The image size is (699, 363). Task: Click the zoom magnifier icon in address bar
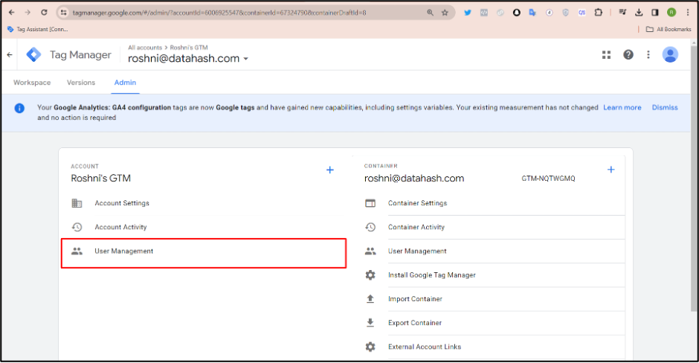[x=431, y=13]
